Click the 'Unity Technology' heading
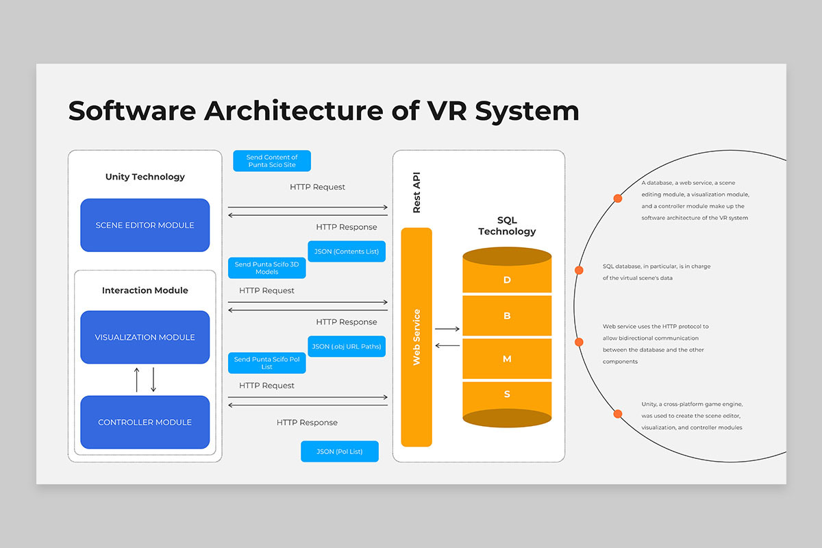The width and height of the screenshot is (822, 548). 145,177
